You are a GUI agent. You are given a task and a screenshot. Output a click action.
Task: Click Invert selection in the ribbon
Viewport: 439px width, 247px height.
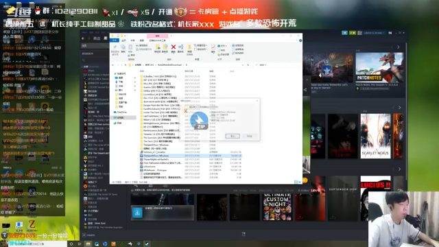pyautogui.click(x=238, y=53)
